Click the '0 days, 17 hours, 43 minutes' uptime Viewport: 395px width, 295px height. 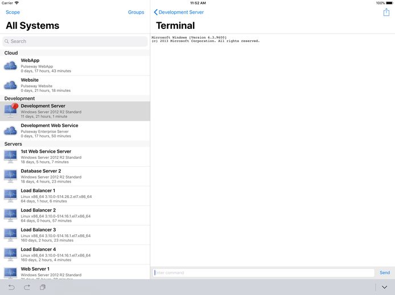(x=46, y=71)
